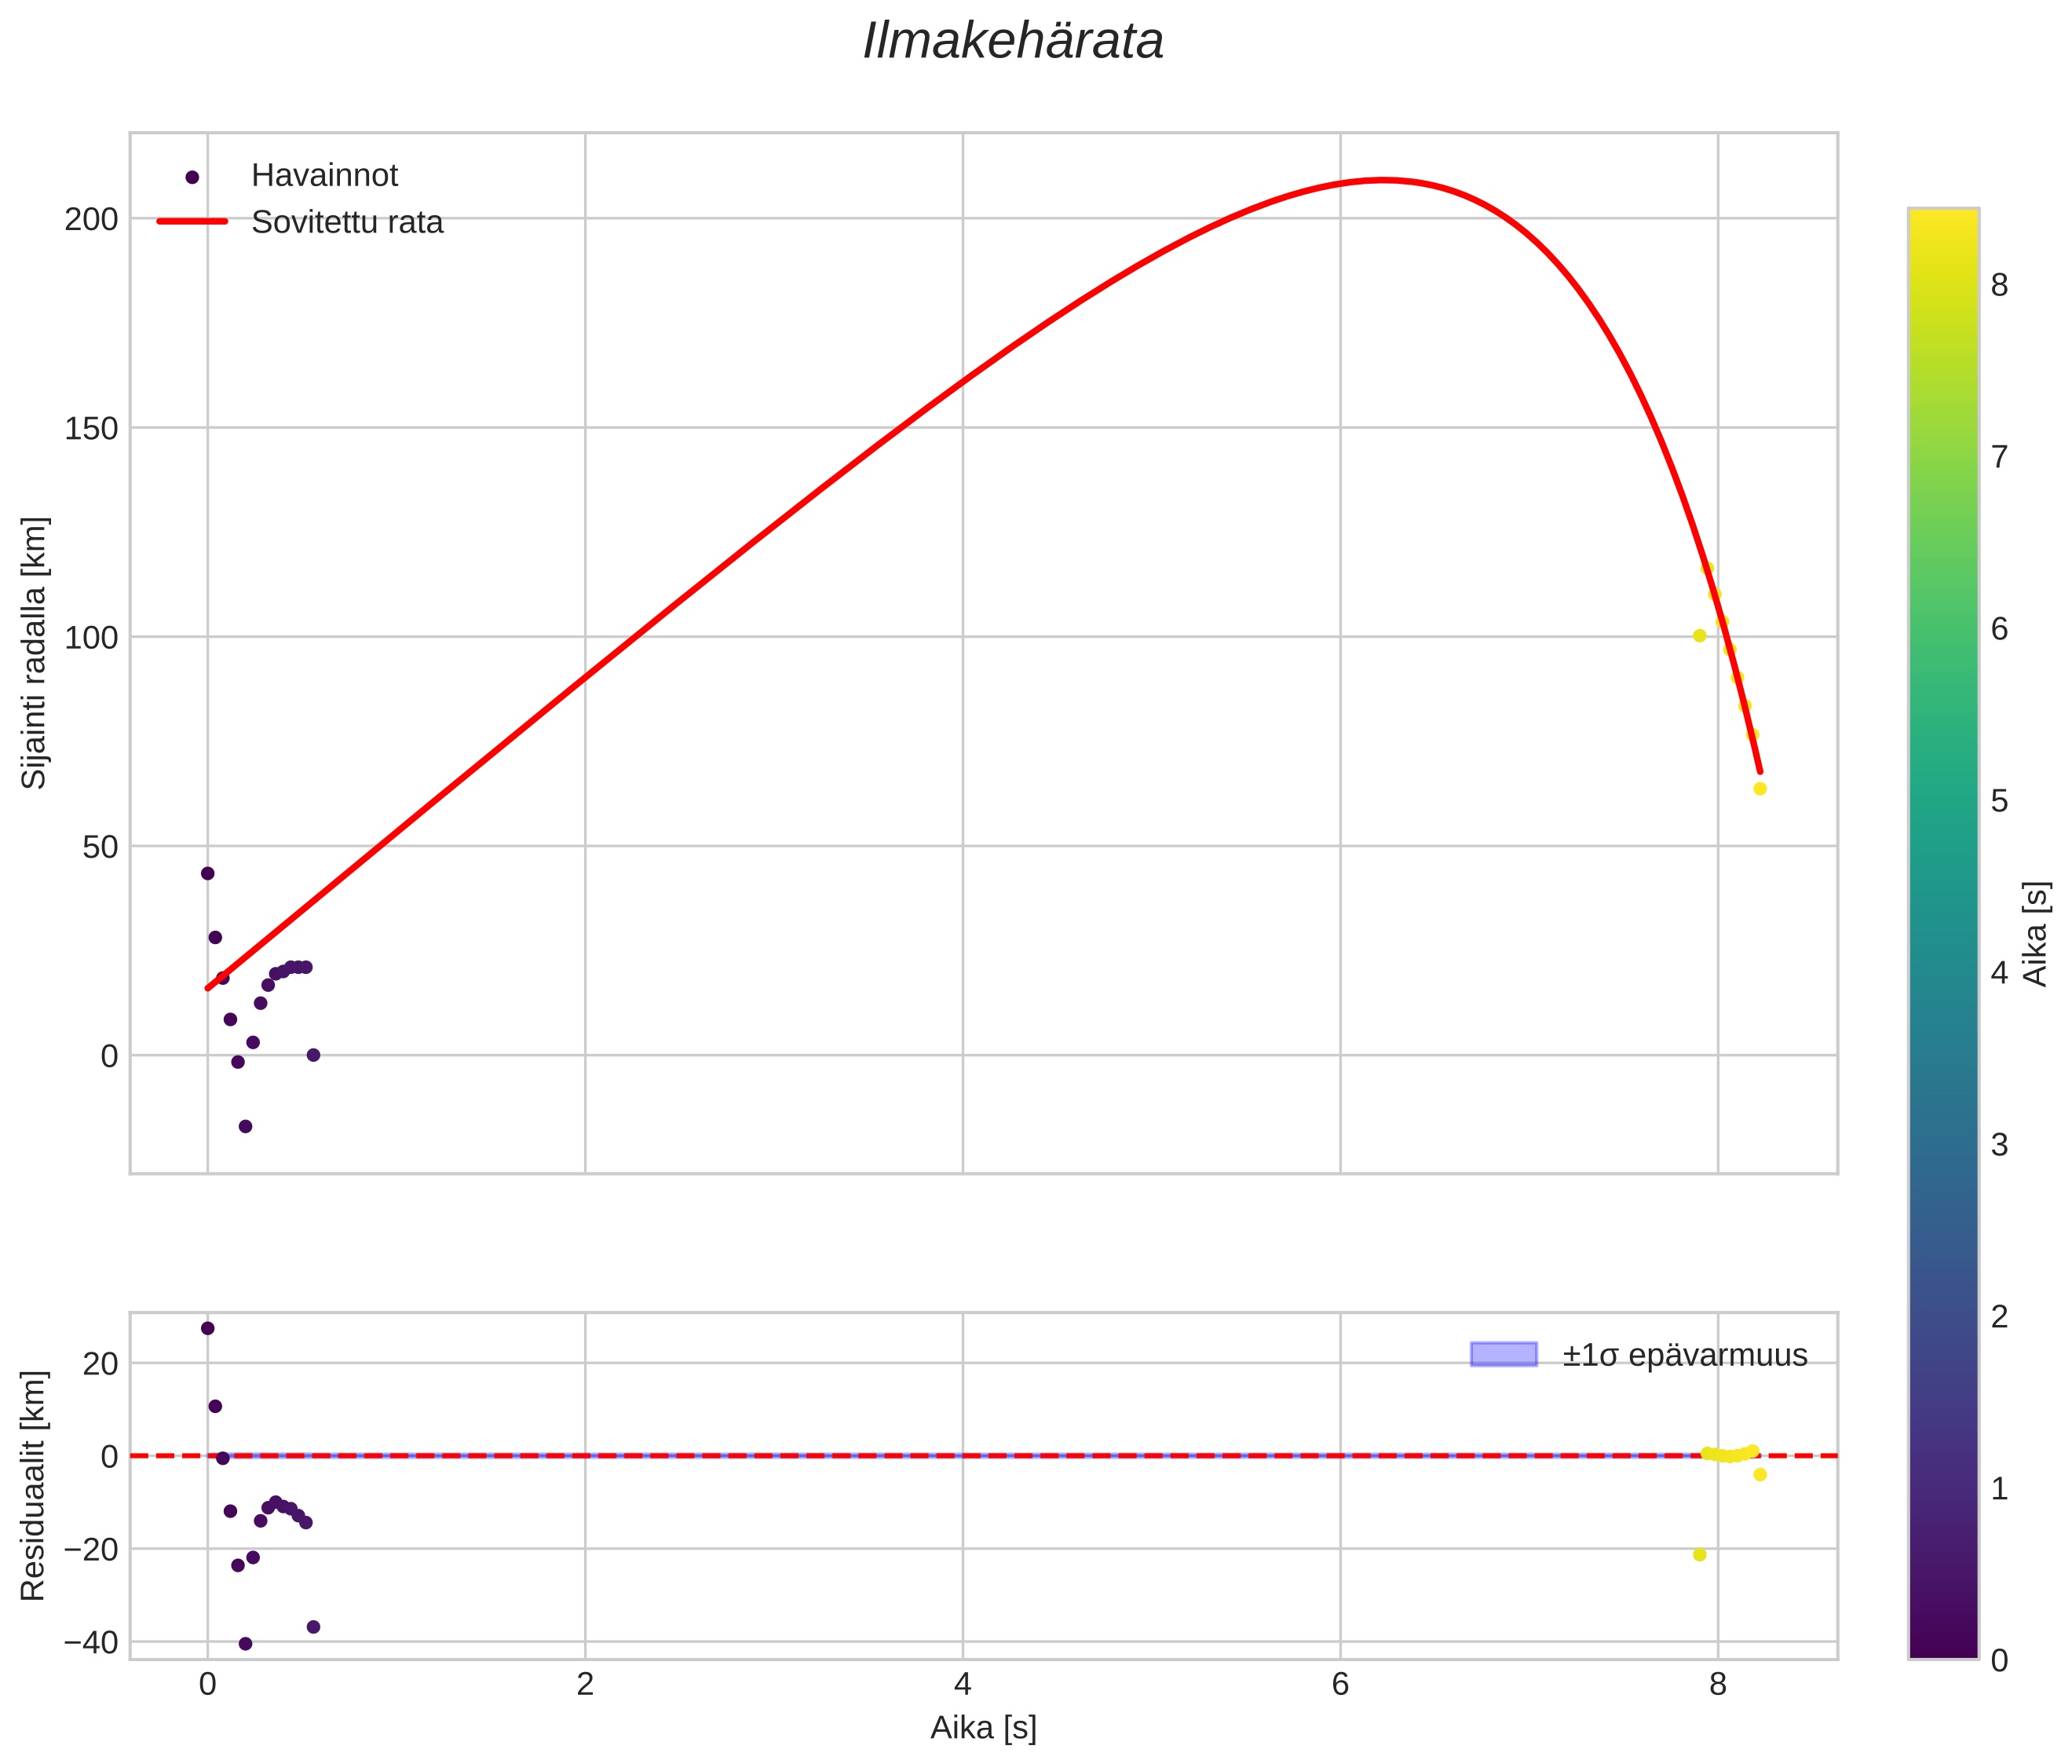Click the colorbar tick label 1

[1999, 1489]
